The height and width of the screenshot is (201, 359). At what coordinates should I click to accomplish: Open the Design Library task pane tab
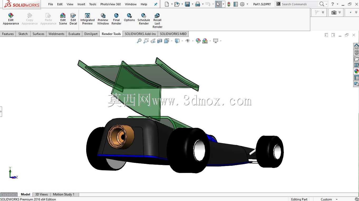[x=356, y=52]
